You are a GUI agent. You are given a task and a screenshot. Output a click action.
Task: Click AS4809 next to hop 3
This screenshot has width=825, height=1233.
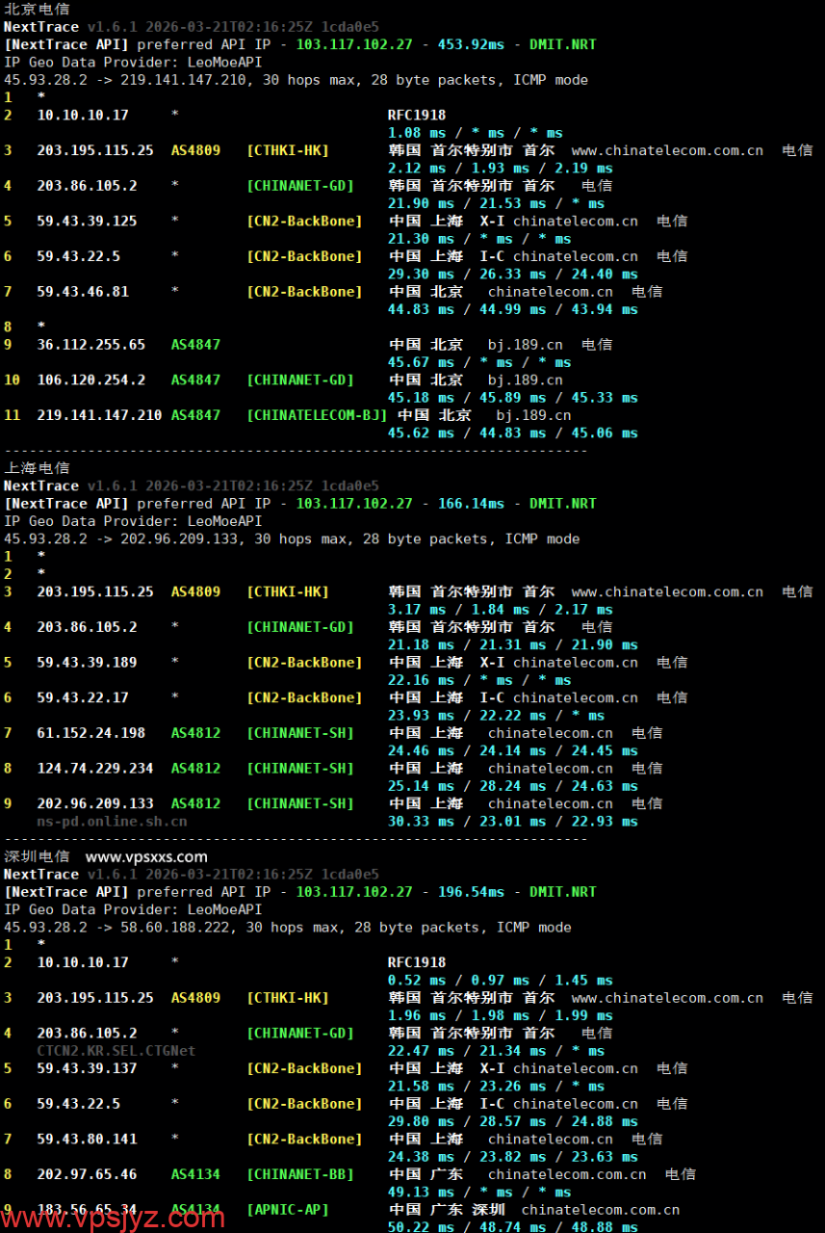point(195,150)
